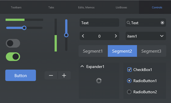Viewport: 171px width, 103px height.
Task: Increase the spinner with right arrow
Action: click(116, 36)
